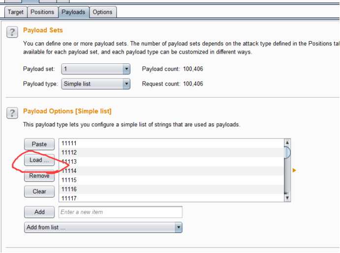This screenshot has width=340, height=253.
Task: Select payload item 11112
Action: (x=171, y=152)
